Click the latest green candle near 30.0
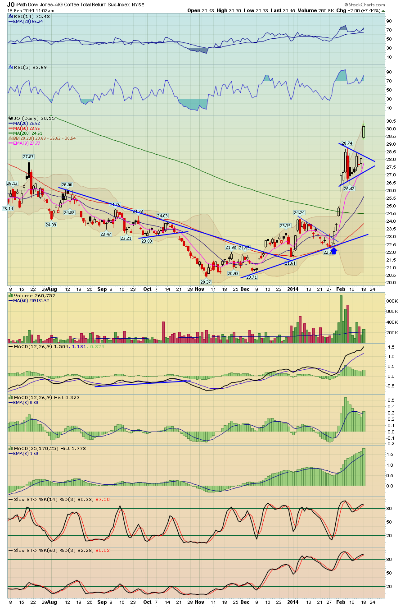This screenshot has height=607, width=405. 364,132
